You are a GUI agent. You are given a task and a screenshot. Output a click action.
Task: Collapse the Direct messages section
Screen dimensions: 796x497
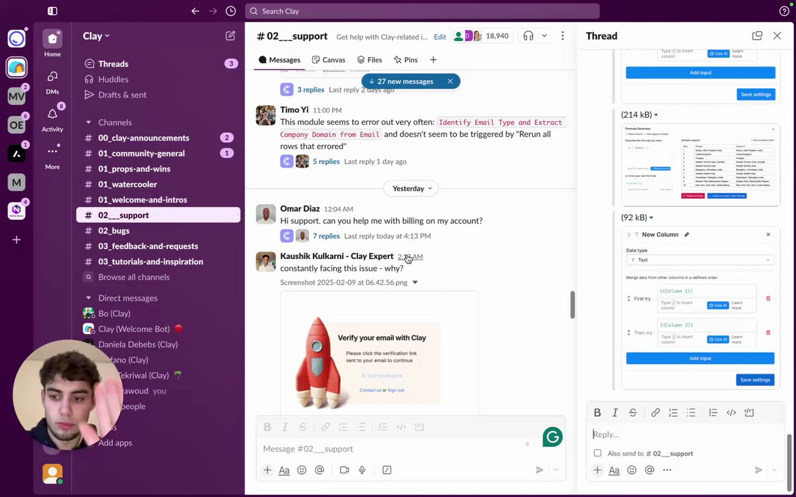click(x=88, y=298)
